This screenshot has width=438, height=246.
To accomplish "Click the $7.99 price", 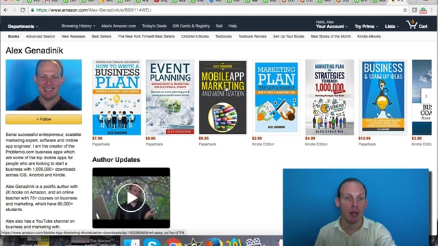I will click(97, 138).
